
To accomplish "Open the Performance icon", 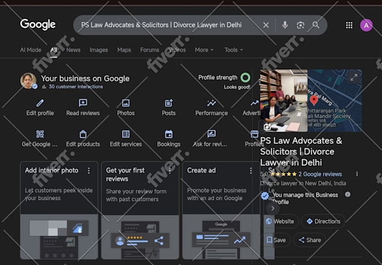I will pyautogui.click(x=211, y=103).
